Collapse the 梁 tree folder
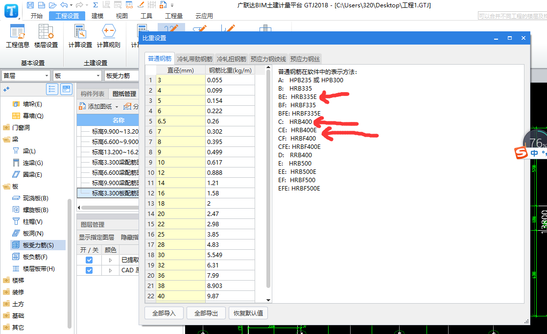Screen dimensions: 547x334 point(6,140)
